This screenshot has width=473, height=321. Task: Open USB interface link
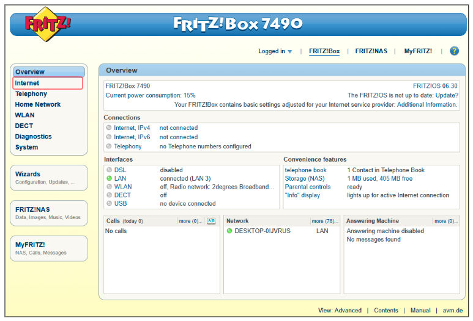(x=121, y=203)
